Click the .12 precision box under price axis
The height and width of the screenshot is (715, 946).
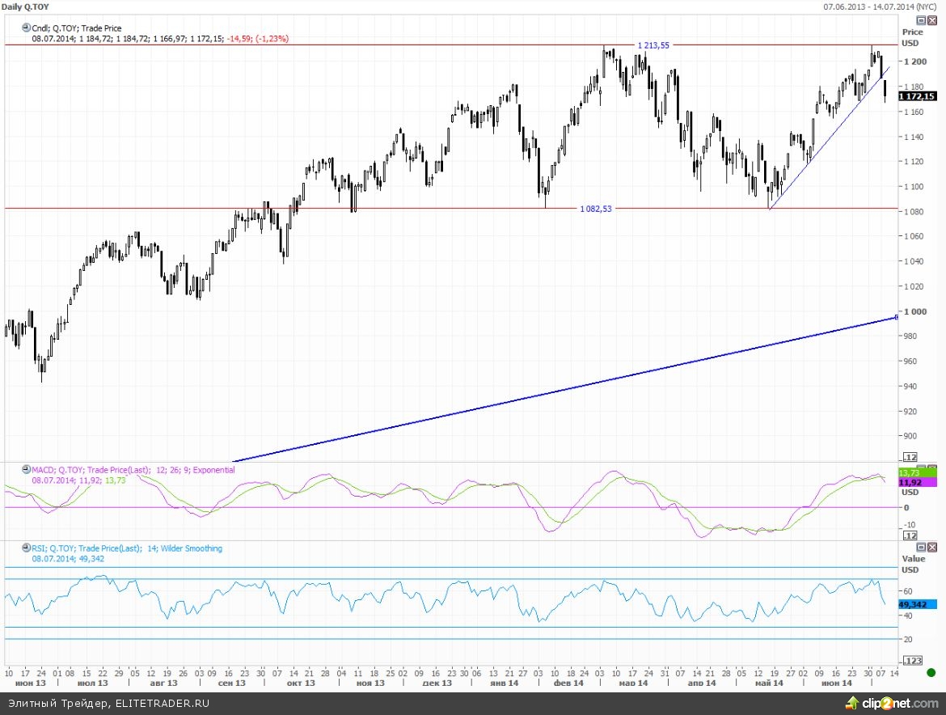[910, 457]
